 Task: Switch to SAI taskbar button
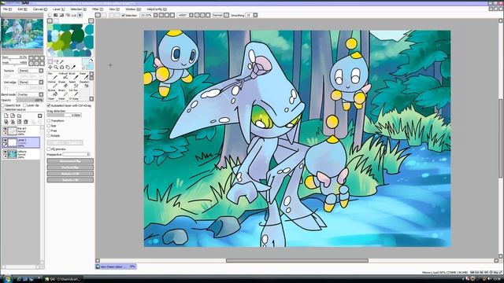(63, 279)
